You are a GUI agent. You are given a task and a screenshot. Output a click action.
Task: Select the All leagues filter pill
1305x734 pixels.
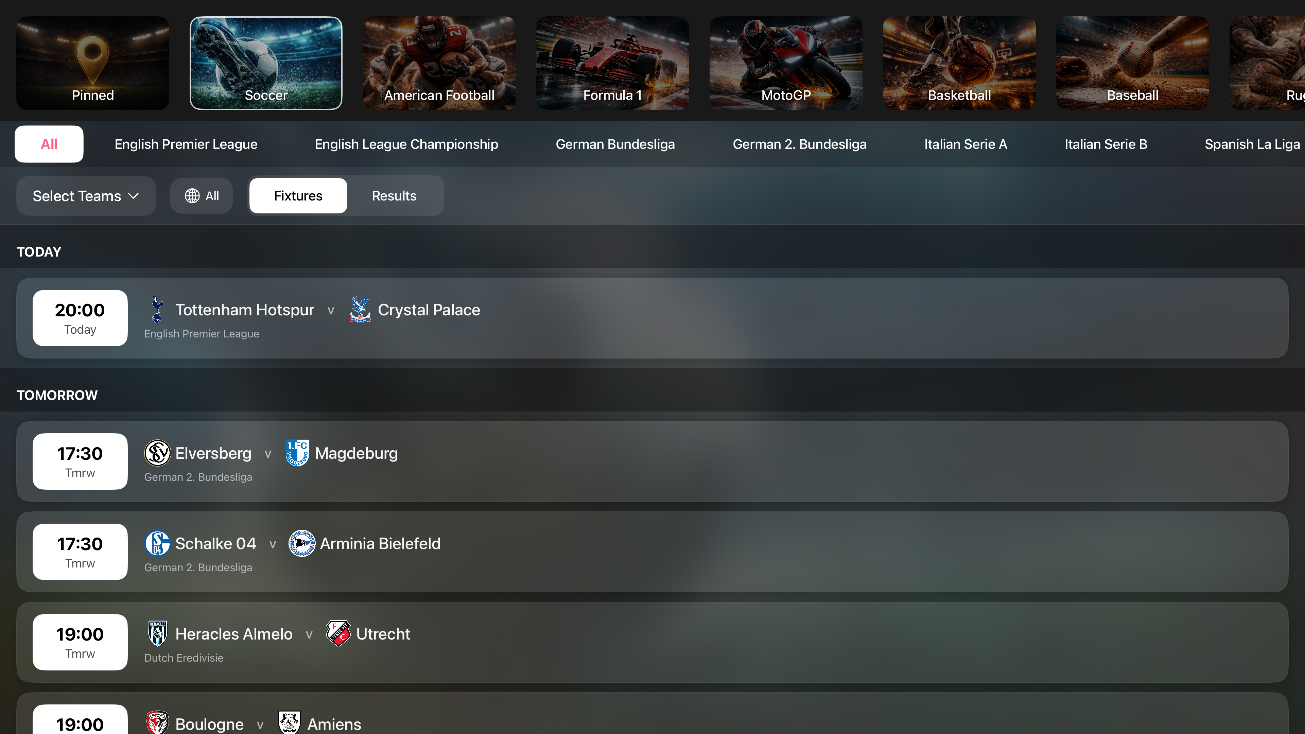click(49, 144)
